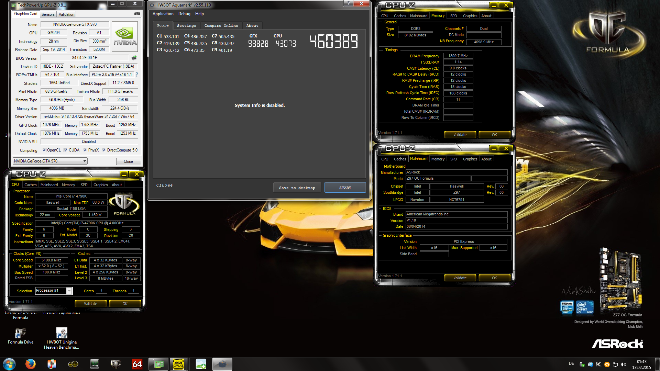Switch to the Settings tab in Aquamark
The height and width of the screenshot is (371, 660).
click(186, 26)
